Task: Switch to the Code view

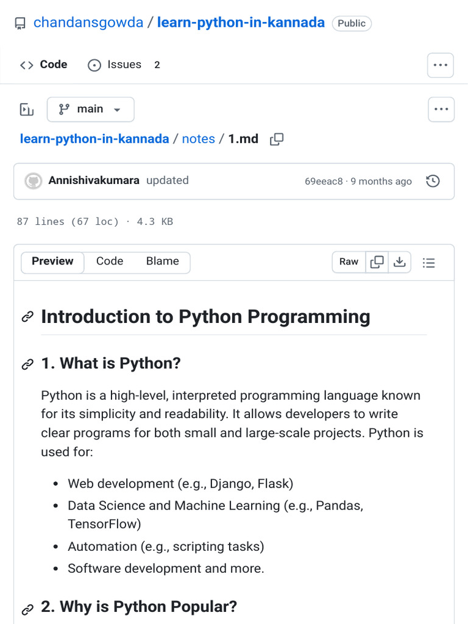Action: coord(110,261)
